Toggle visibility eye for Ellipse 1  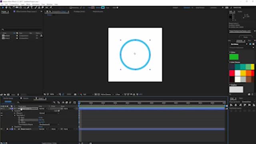point(2,113)
